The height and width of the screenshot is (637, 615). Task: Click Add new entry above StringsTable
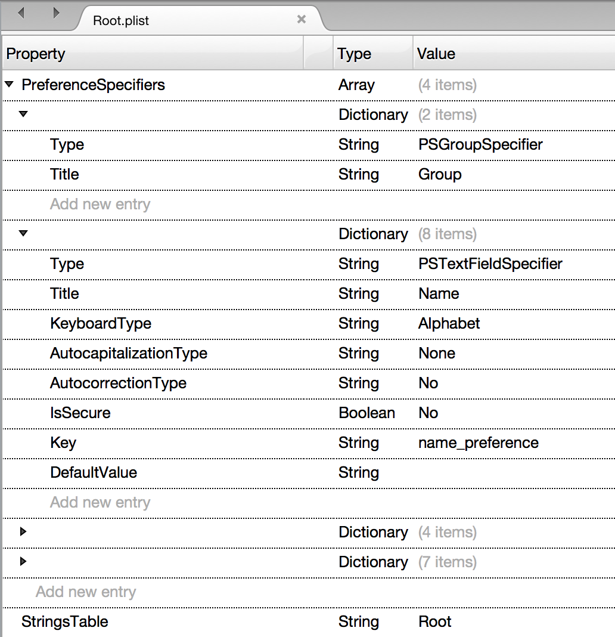click(86, 592)
